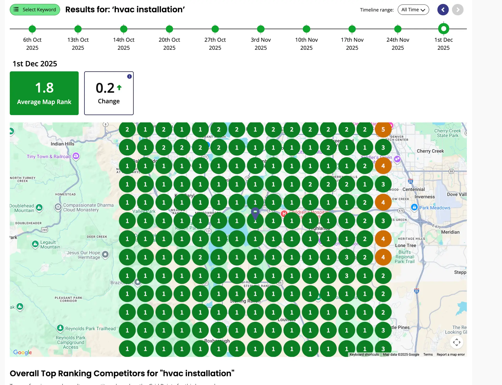Click Tiny Town & Railroad marker icon

76,156
